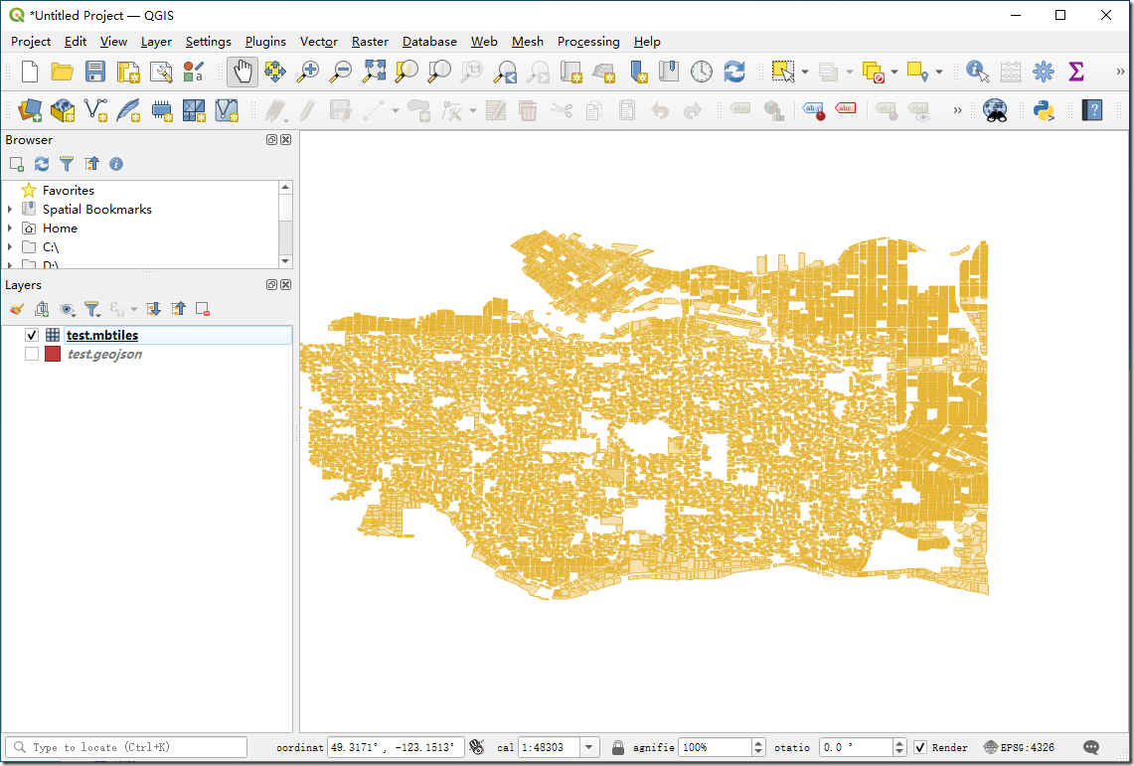Enable the test.geojson layer checkbox
1134x766 pixels.
32,355
